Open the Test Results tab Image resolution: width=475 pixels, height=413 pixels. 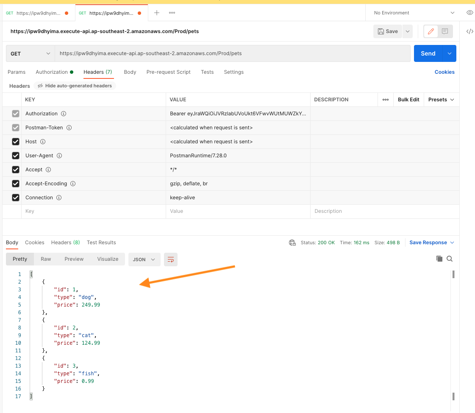coord(101,243)
